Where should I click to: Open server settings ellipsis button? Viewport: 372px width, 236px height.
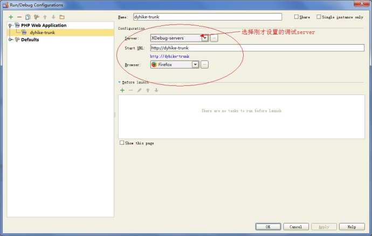(214, 38)
